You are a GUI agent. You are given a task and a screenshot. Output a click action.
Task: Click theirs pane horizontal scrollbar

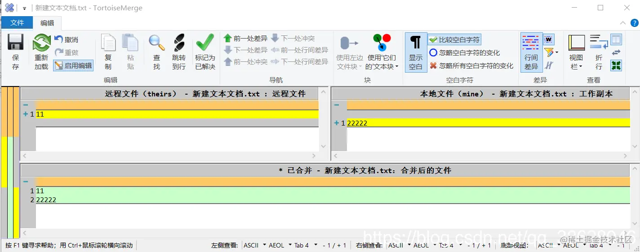point(169,156)
